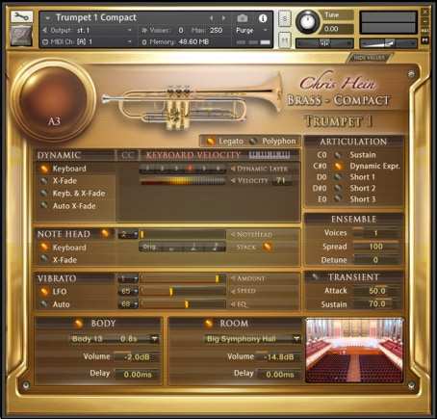Open the vibrato EQ CC dropdown
Screen dimensions: 437x419
pyautogui.click(x=128, y=303)
